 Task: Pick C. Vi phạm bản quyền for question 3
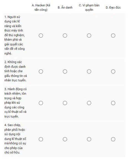tap(89, 103)
